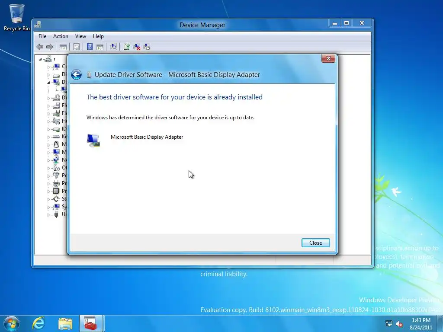Collapse the expanded Display adapters arrow
This screenshot has width=443, height=332.
48,83
